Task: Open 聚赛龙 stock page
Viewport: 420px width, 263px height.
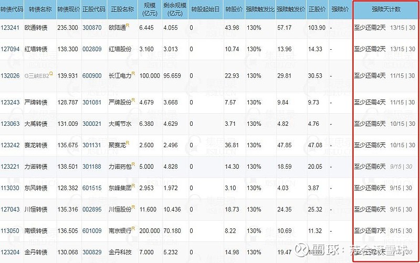Action: pos(117,146)
